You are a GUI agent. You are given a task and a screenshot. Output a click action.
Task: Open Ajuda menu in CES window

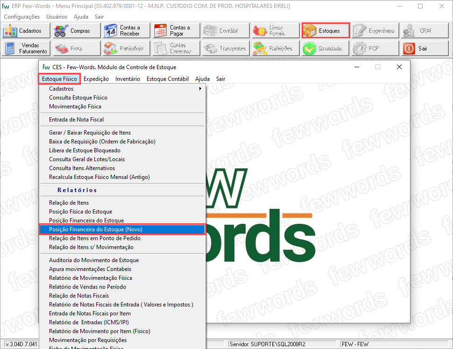(x=202, y=79)
